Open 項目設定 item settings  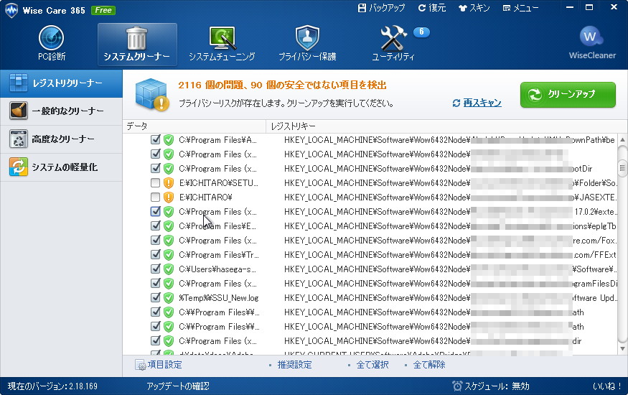pyautogui.click(x=159, y=365)
